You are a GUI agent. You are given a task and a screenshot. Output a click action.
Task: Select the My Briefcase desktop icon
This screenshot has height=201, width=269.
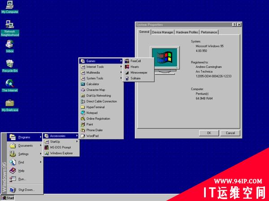click(10, 105)
